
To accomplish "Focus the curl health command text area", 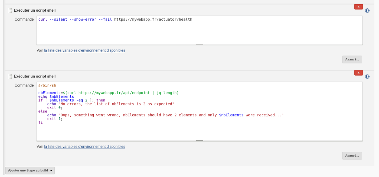I will (x=199, y=30).
